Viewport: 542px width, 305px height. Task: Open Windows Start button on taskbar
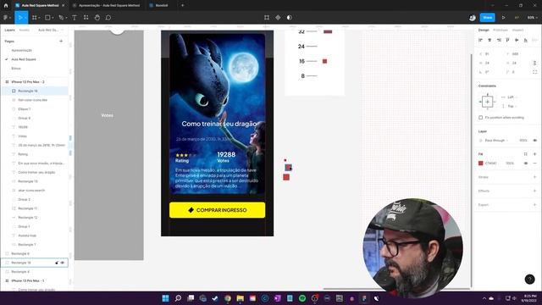pos(165,298)
